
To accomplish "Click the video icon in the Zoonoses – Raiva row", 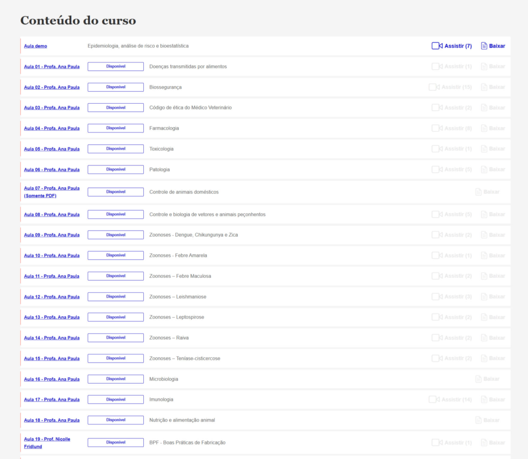I will click(436, 338).
